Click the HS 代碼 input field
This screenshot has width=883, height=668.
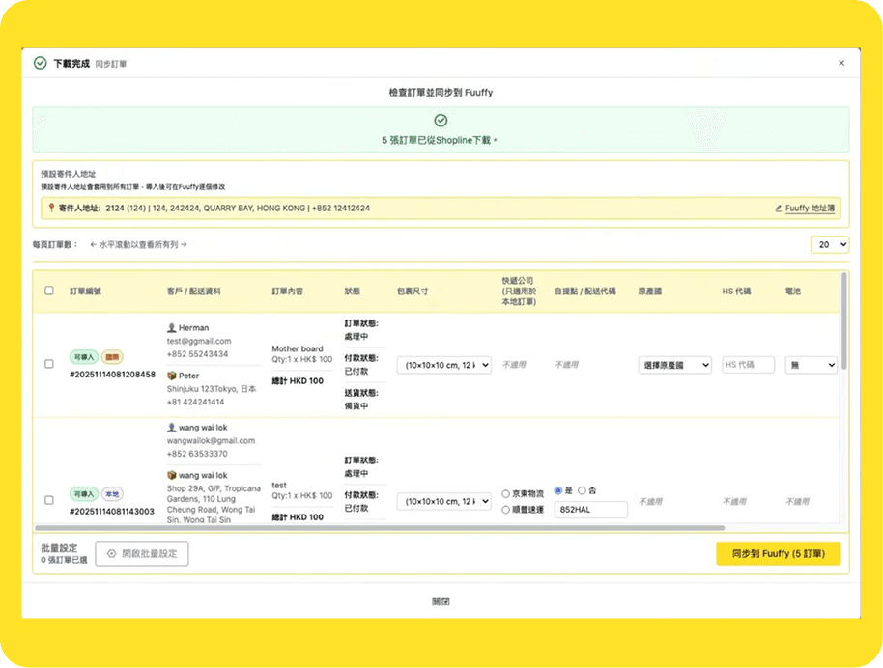(747, 365)
